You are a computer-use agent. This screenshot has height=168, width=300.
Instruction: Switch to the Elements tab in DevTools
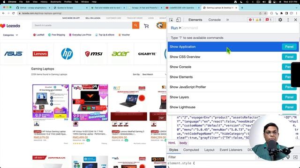coord(195,20)
